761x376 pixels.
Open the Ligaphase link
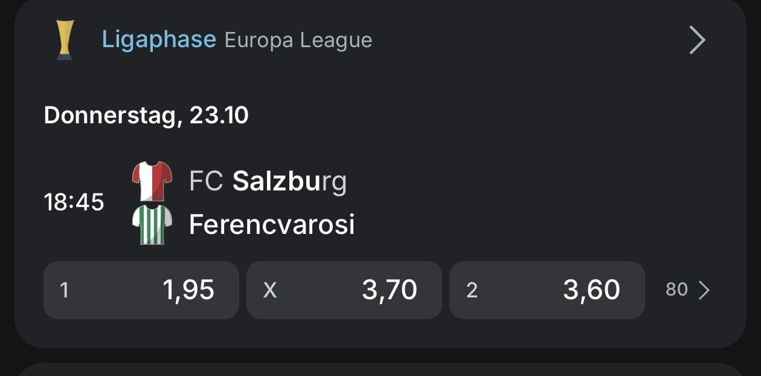point(159,40)
